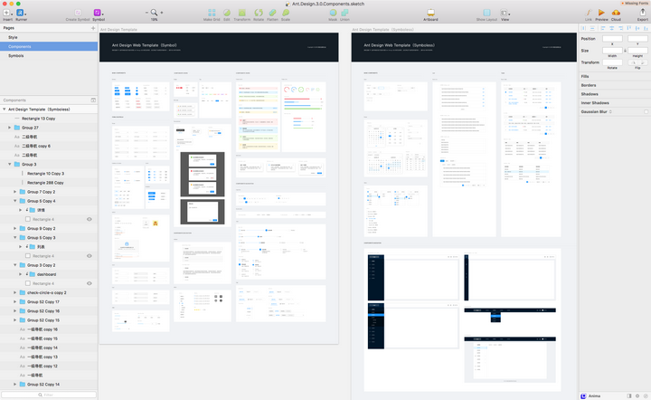Switch to the Symbols page

49,56
